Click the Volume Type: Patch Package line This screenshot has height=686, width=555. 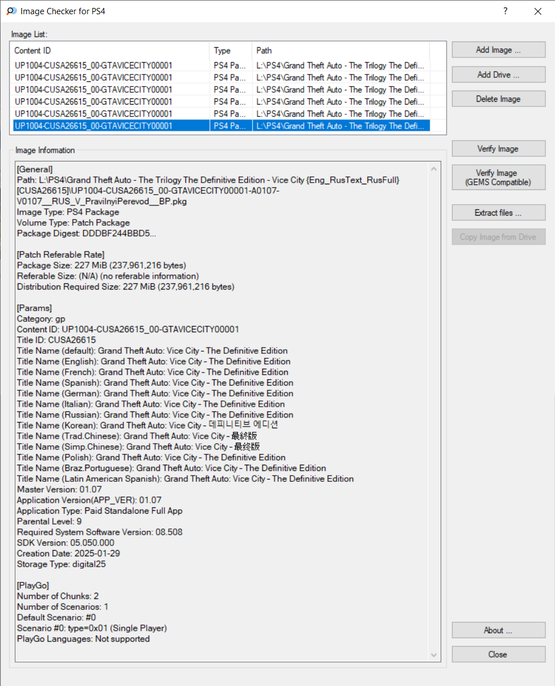click(73, 223)
